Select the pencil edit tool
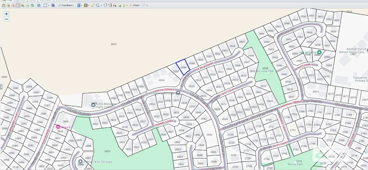Image resolution: width=368 pixels, height=170 pixels. [93, 5]
